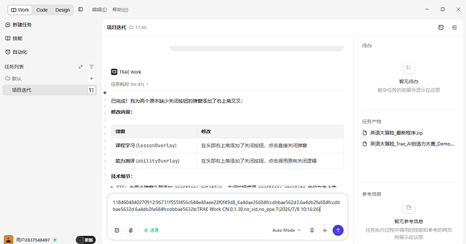Select the 默认 folder group
Screen dimensions: 466x244
(x=14, y=78)
